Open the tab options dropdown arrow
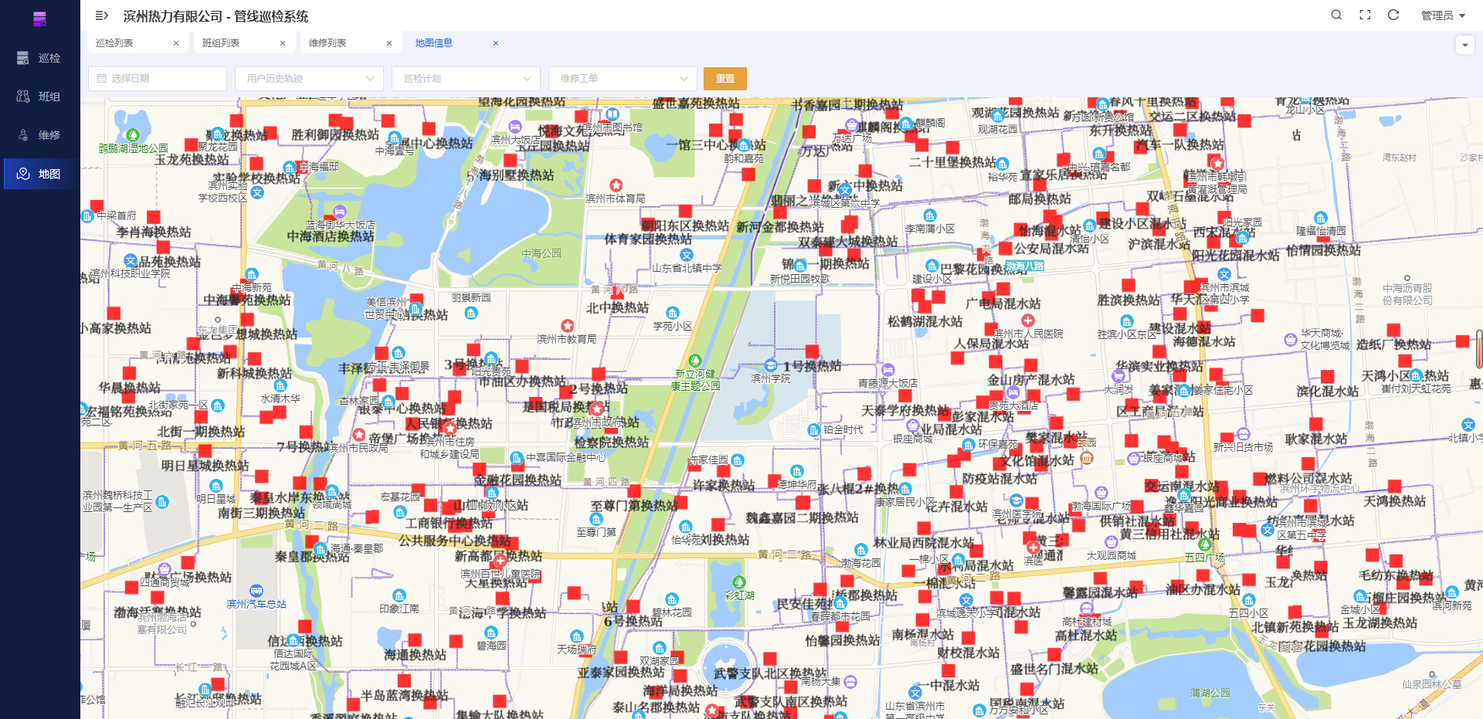 (1464, 45)
